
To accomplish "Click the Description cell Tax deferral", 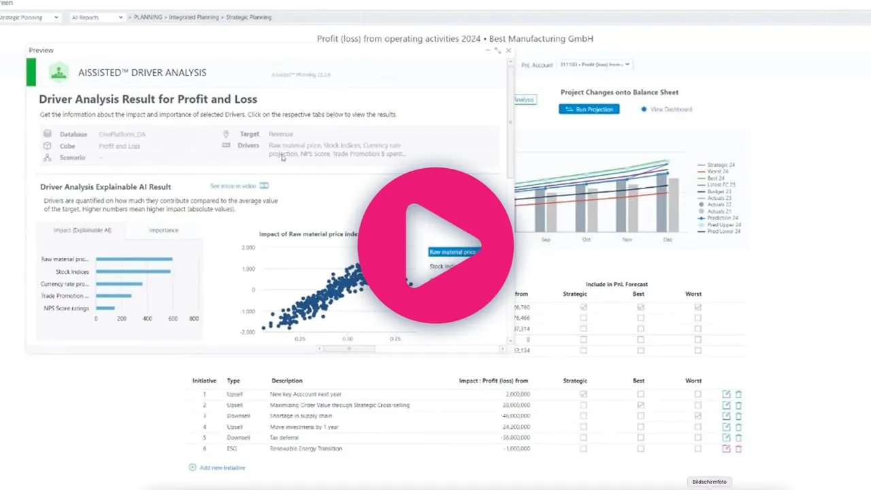I will point(284,438).
